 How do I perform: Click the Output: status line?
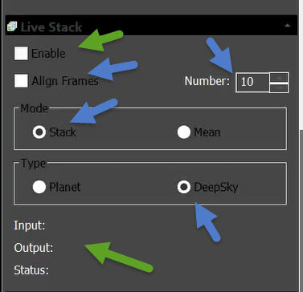34,248
